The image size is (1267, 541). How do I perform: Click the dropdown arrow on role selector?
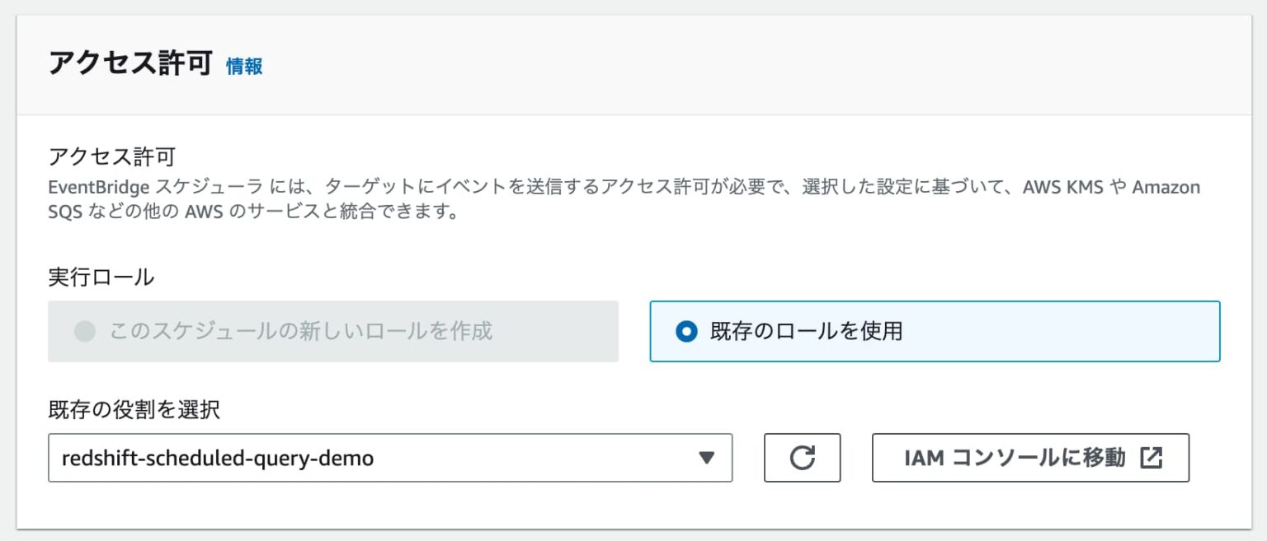tap(707, 458)
